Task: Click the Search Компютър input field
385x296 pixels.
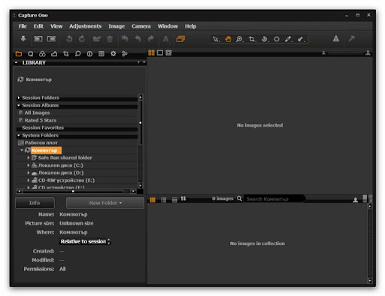Action: click(x=274, y=199)
